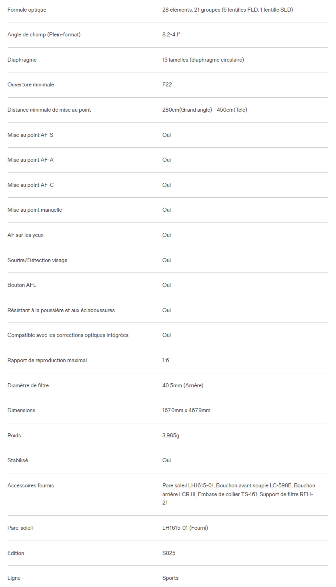Select the F22 aperture value
This screenshot has height=587, width=336.
point(167,85)
